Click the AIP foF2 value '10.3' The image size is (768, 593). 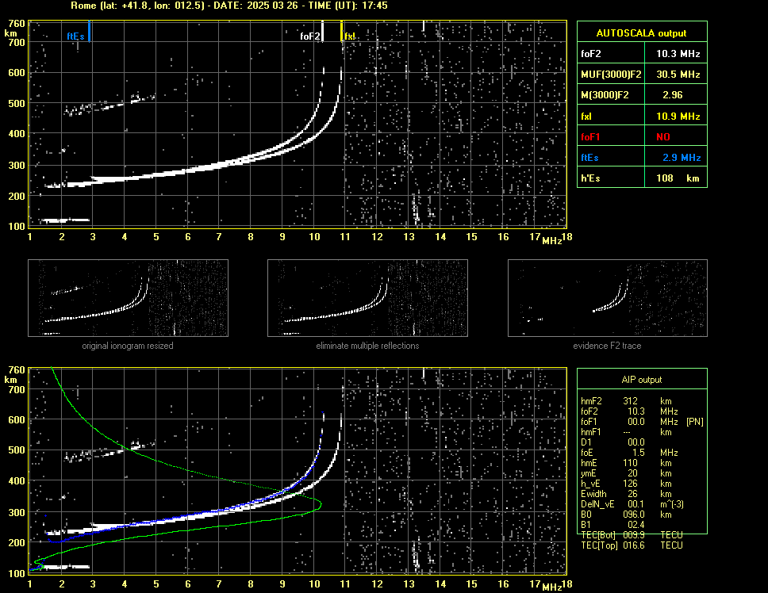(x=636, y=411)
